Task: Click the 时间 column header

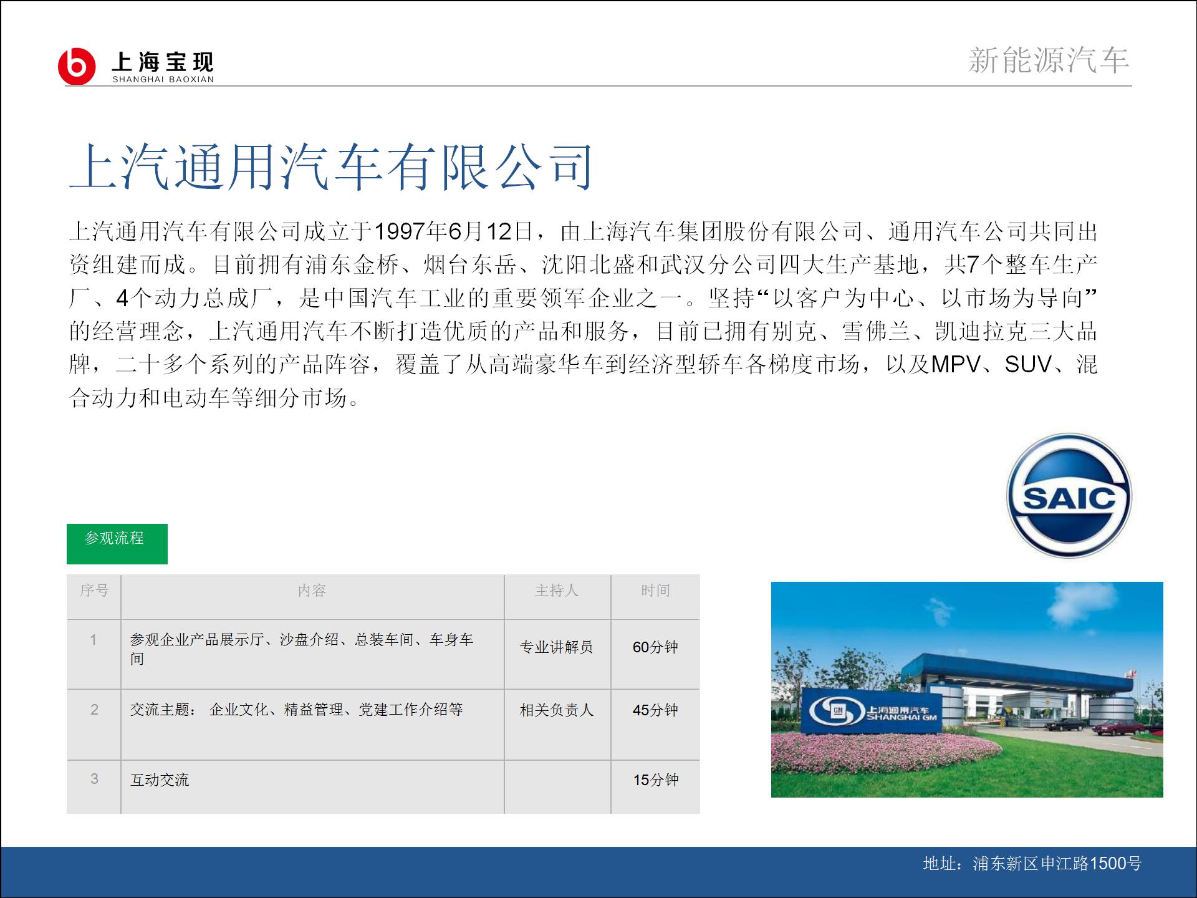Action: 655,597
